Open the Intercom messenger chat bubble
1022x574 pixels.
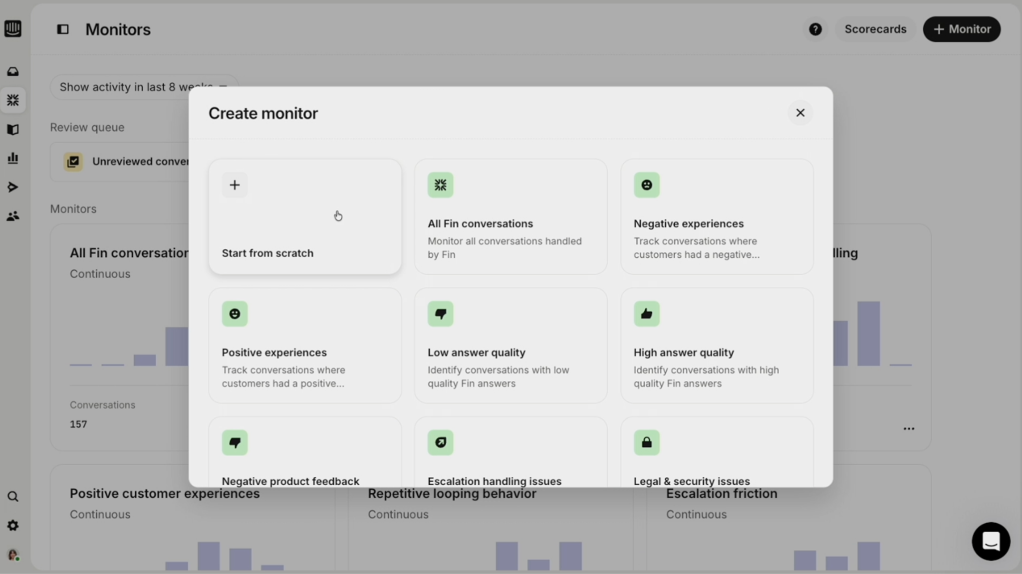991,541
